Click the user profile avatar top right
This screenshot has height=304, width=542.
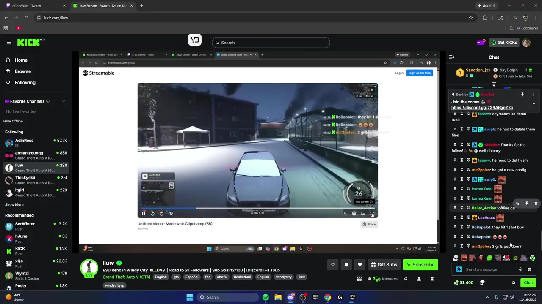click(526, 43)
